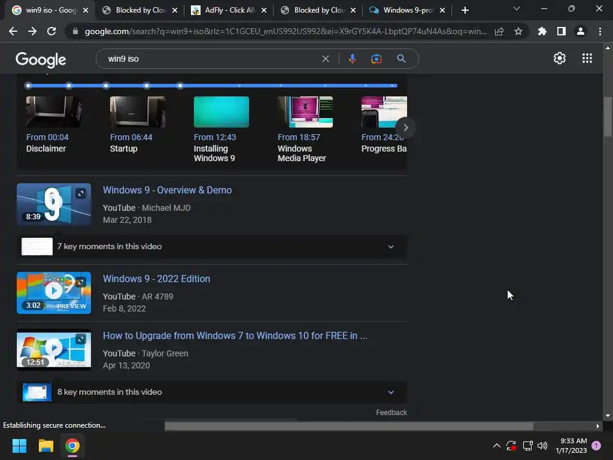
Task: Click the Chrome taskbar icon
Action: (x=72, y=446)
